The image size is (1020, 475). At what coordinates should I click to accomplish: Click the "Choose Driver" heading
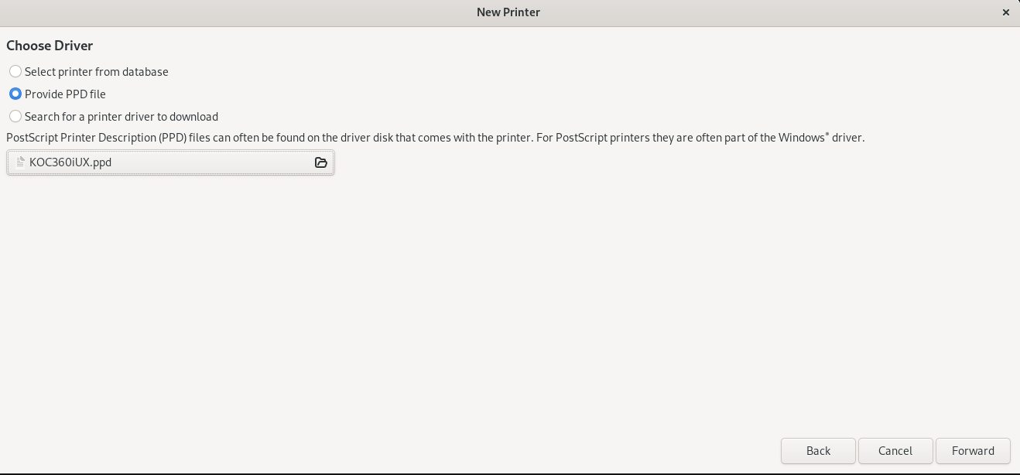point(50,46)
